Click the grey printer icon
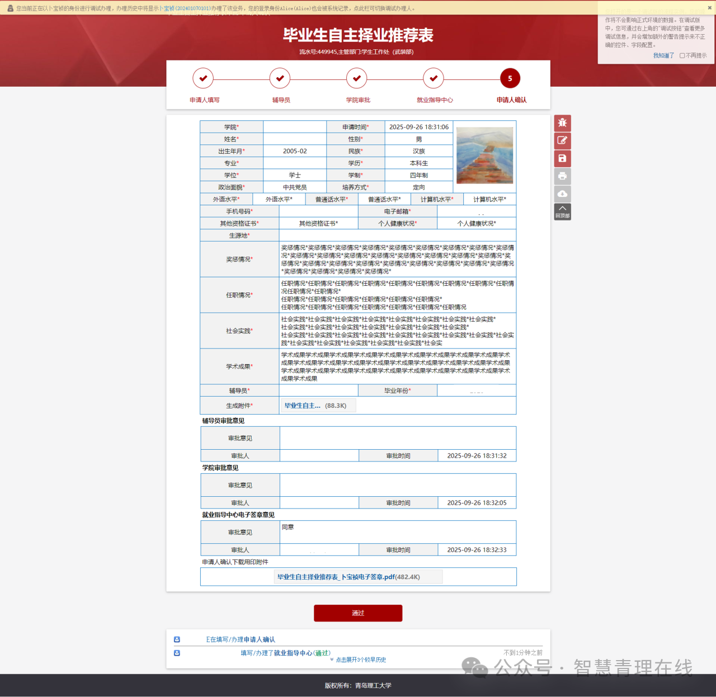 (x=562, y=176)
